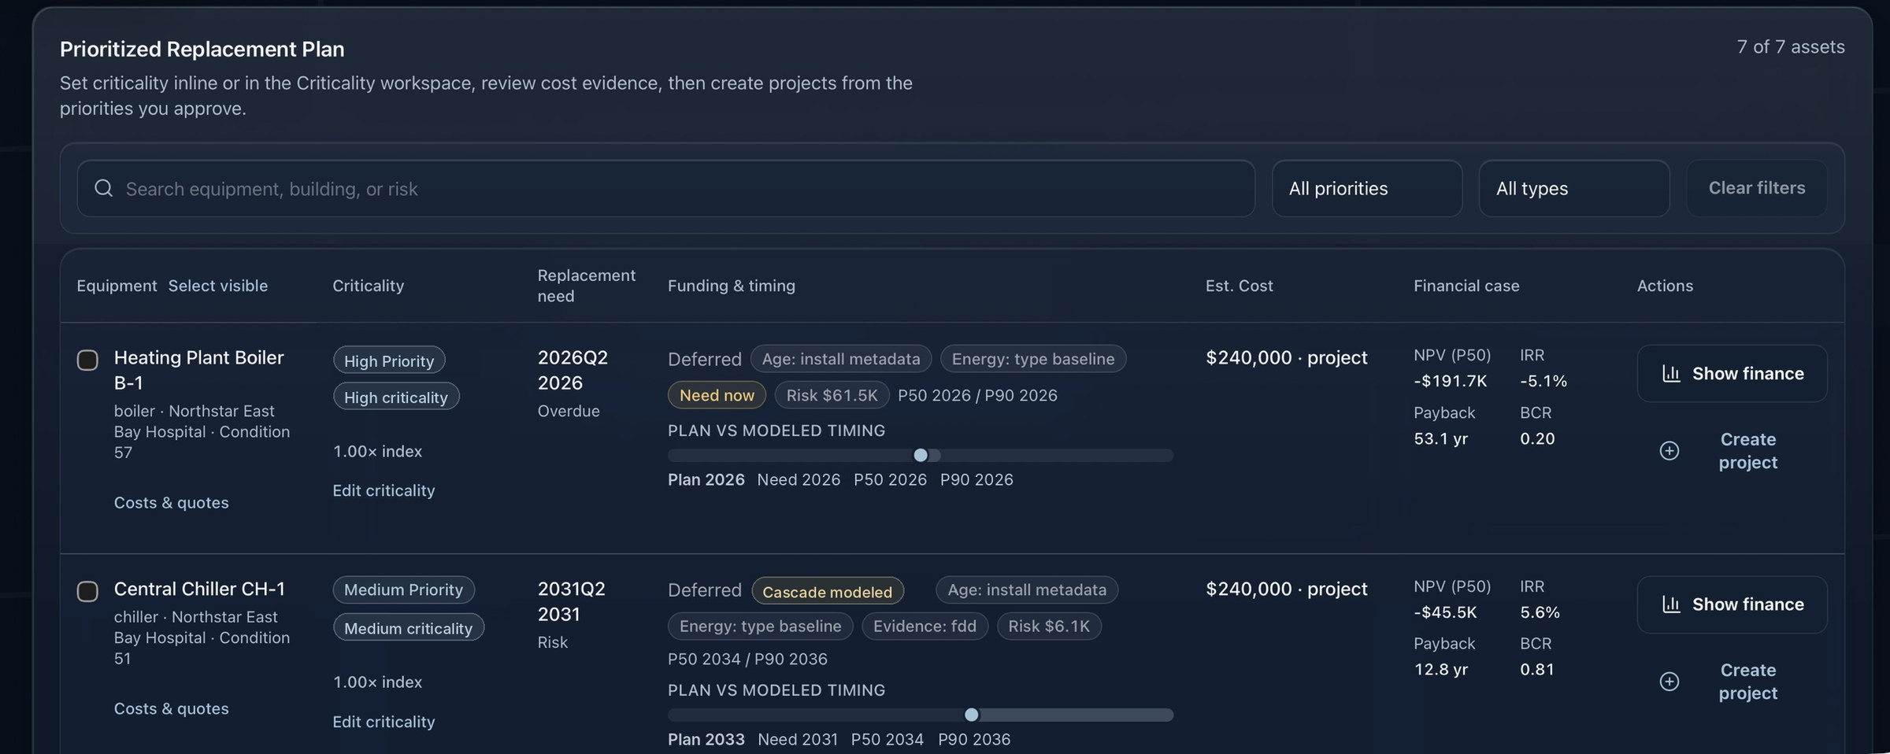Click the Evidence: fdd tag
Image resolution: width=1890 pixels, height=754 pixels.
click(925, 626)
